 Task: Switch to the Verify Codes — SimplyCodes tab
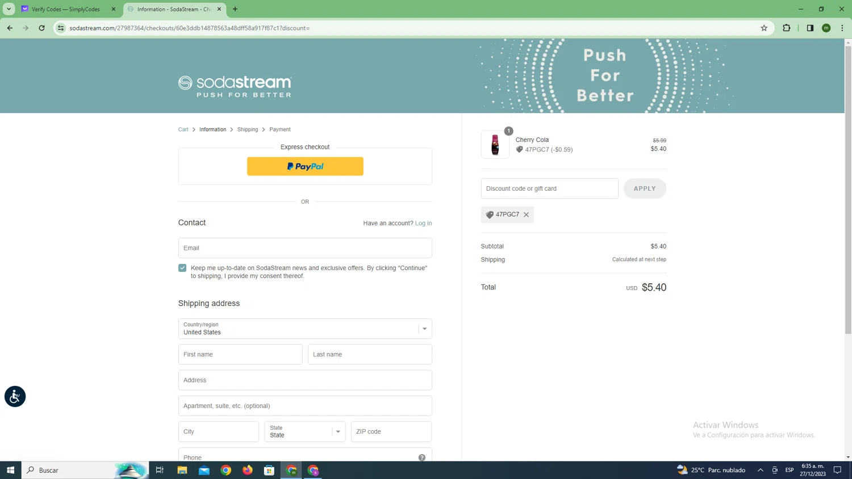point(65,9)
